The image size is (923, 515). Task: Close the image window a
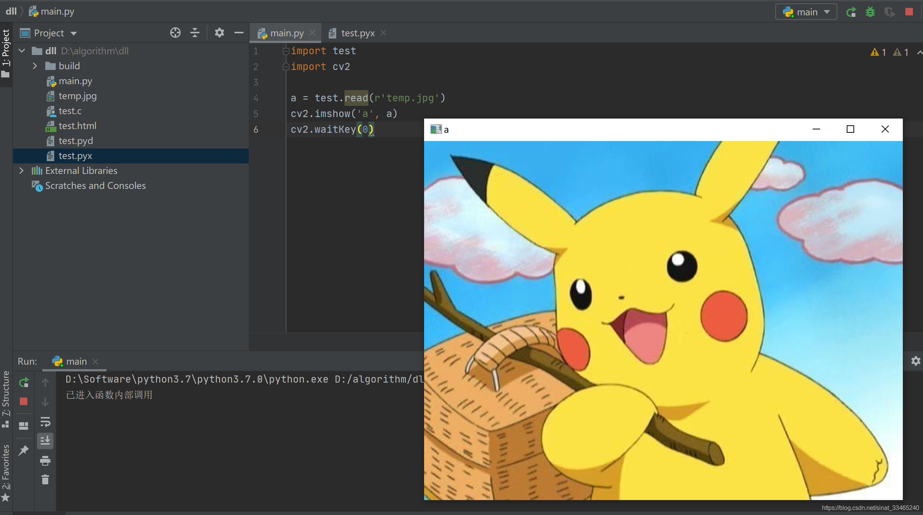(x=885, y=129)
